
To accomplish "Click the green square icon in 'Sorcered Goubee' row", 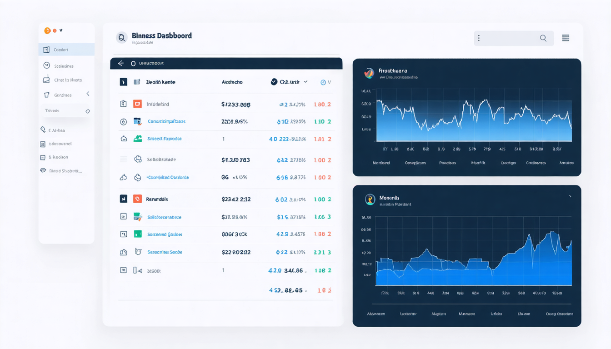I will point(138,234).
